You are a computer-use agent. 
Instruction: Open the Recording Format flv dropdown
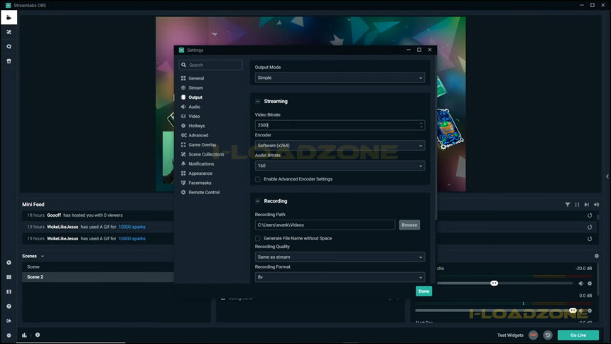(x=340, y=277)
